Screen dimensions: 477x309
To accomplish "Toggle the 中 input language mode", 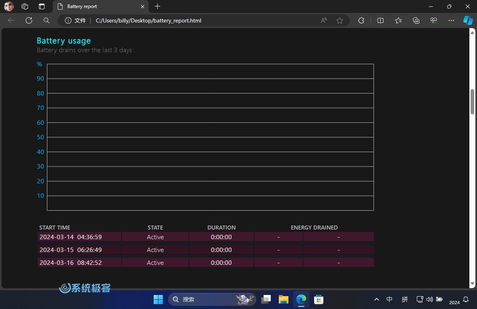I will pos(389,299).
